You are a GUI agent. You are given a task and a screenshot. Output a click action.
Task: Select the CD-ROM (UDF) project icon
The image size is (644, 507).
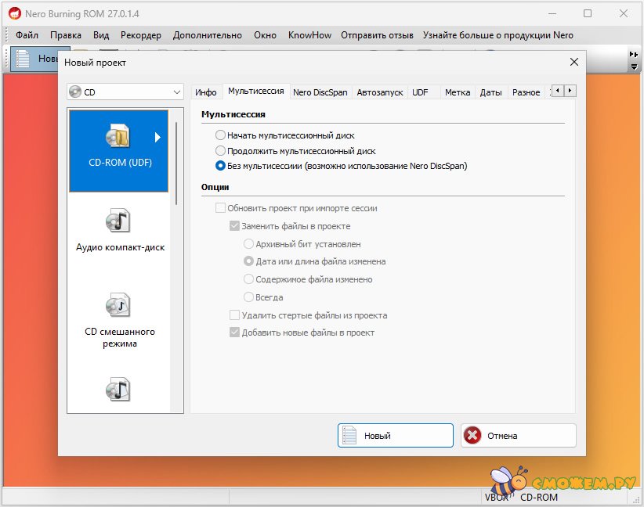118,138
